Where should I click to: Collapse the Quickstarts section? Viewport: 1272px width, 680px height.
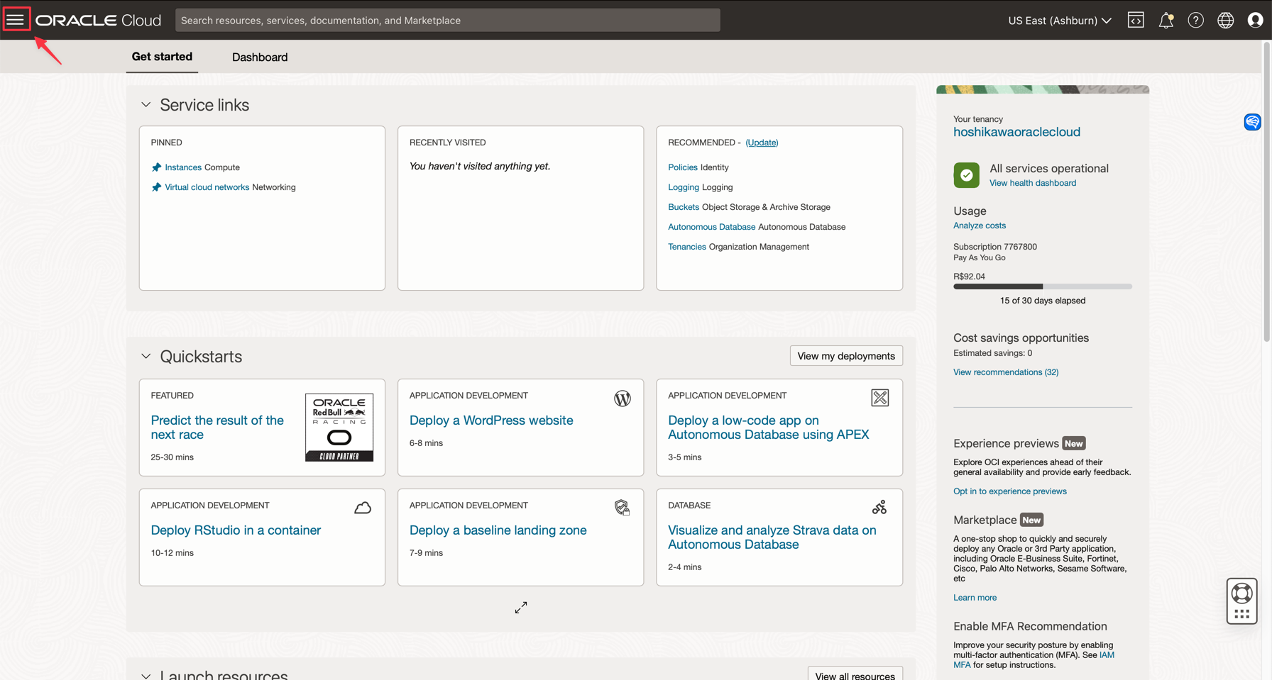point(146,357)
